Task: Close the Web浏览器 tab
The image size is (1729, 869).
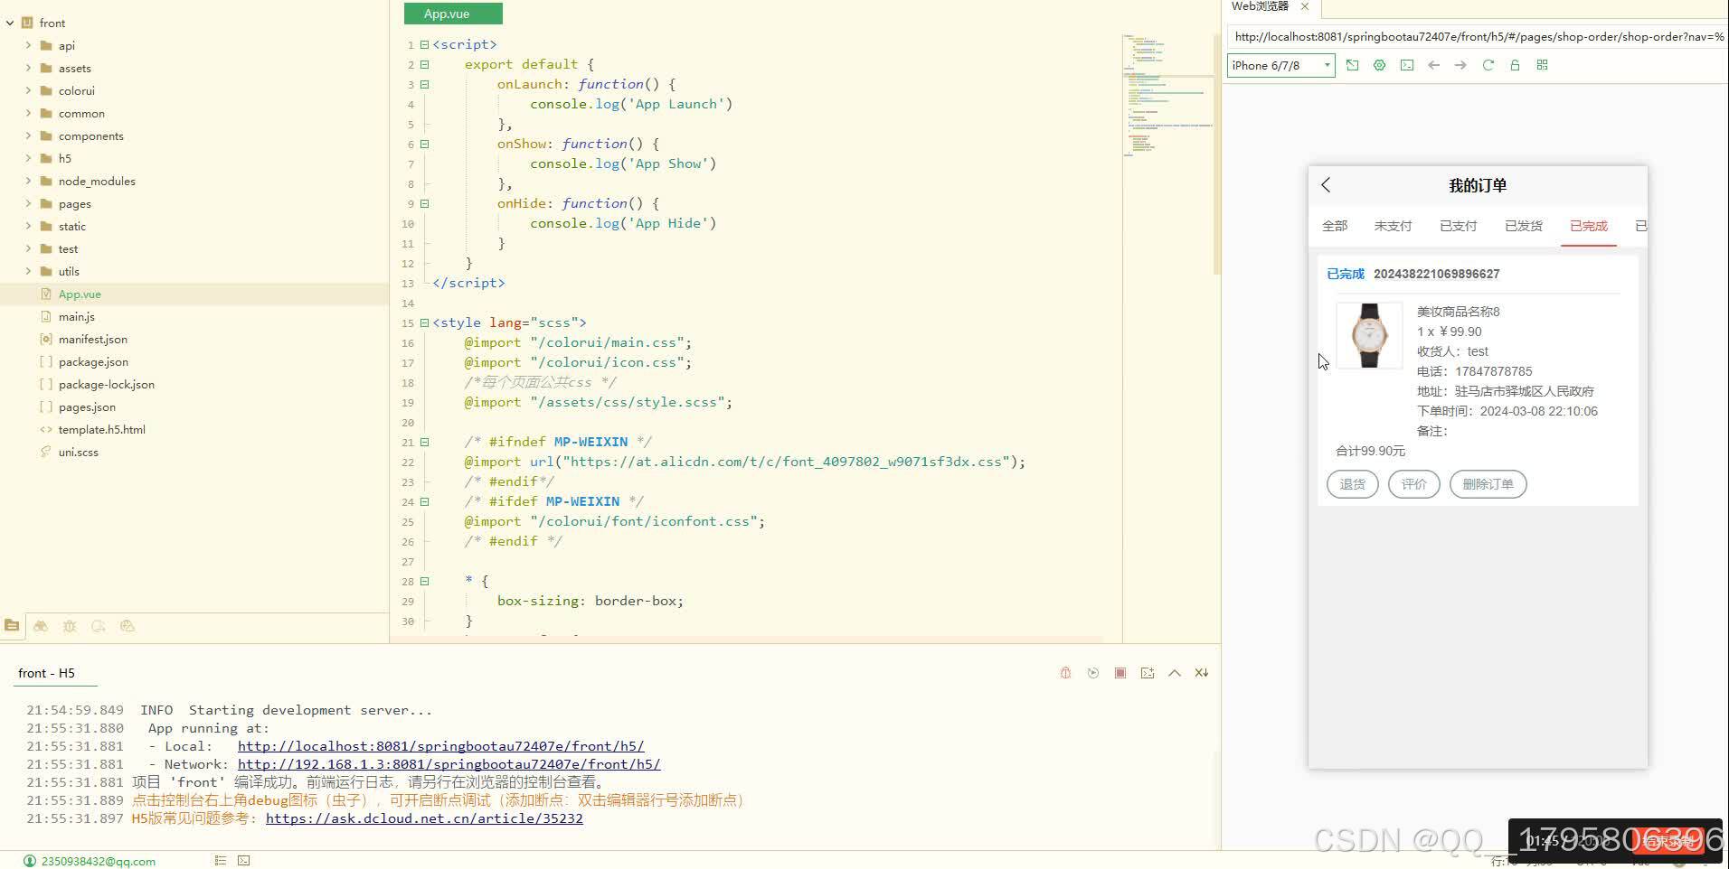Action: click(x=1305, y=6)
